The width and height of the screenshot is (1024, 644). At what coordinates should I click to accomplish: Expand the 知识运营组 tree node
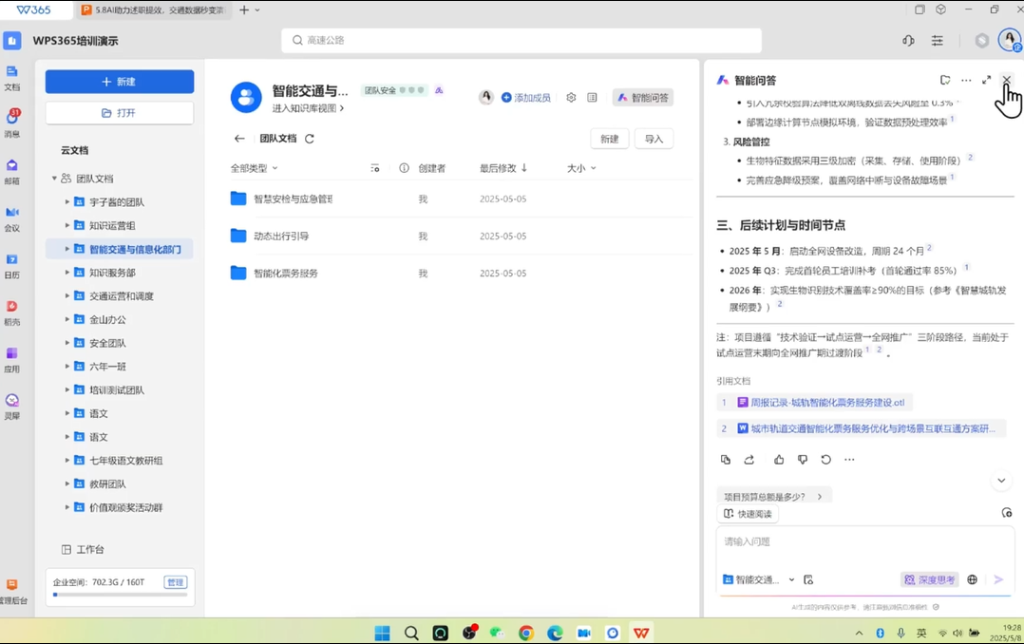pyautogui.click(x=67, y=226)
